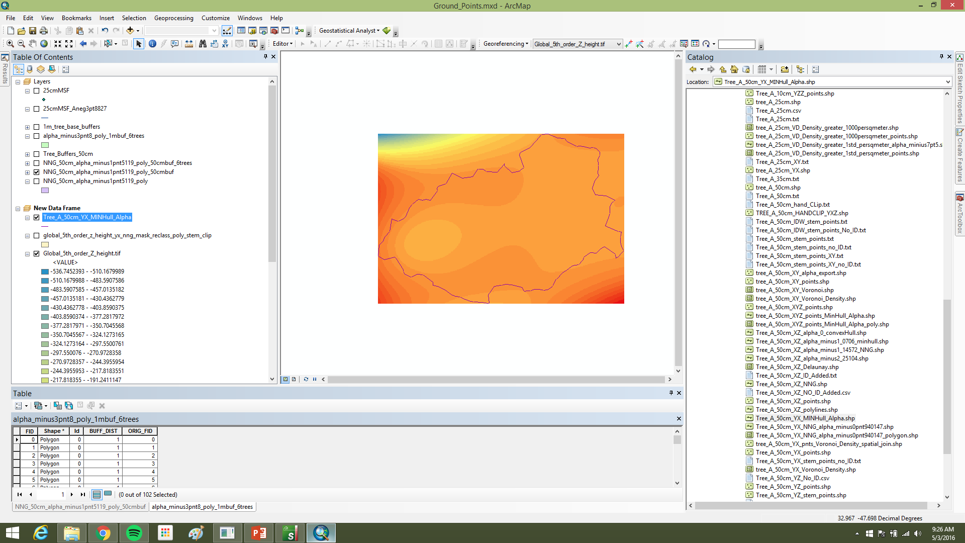The width and height of the screenshot is (965, 543).
Task: Open Tree_A_50cm_XZ_Delaunay.shp in Catalog
Action: coord(797,367)
